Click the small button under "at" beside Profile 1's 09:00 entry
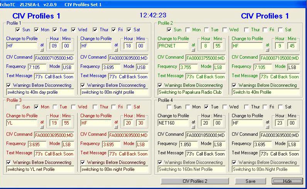307x189 pixels. pos(42,49)
